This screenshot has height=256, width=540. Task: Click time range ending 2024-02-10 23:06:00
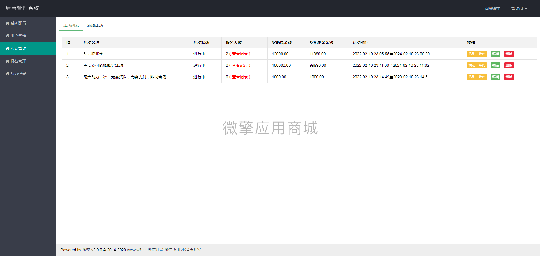(x=391, y=54)
